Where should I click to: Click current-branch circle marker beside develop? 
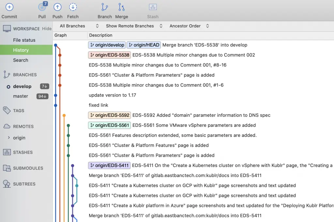(8, 87)
